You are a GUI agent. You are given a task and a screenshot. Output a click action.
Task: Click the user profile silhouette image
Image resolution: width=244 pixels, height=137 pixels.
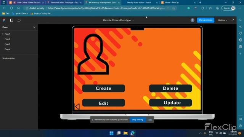coord(93,54)
